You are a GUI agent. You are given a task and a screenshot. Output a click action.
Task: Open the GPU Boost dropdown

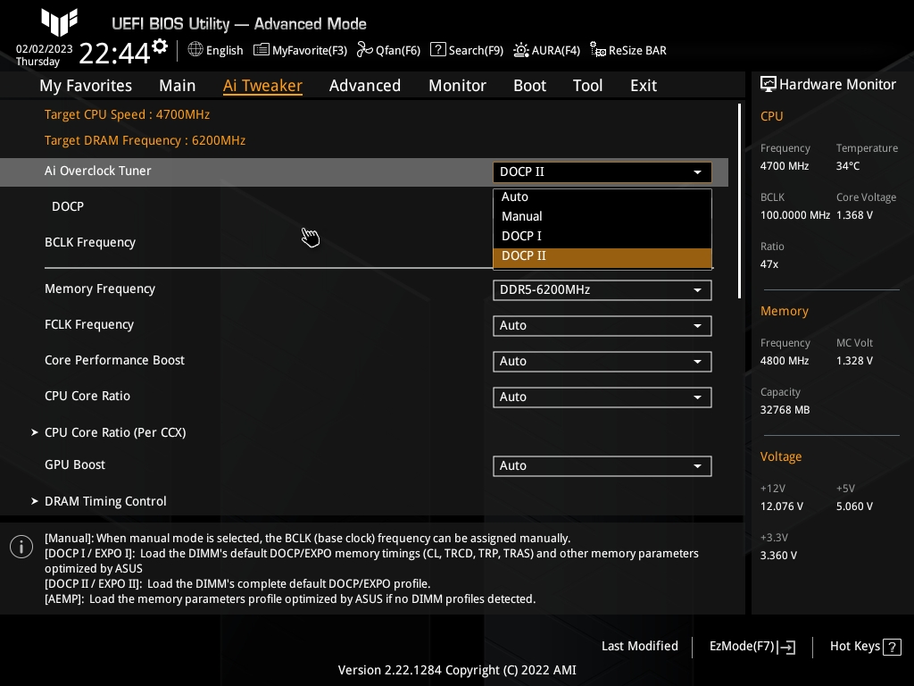(602, 465)
